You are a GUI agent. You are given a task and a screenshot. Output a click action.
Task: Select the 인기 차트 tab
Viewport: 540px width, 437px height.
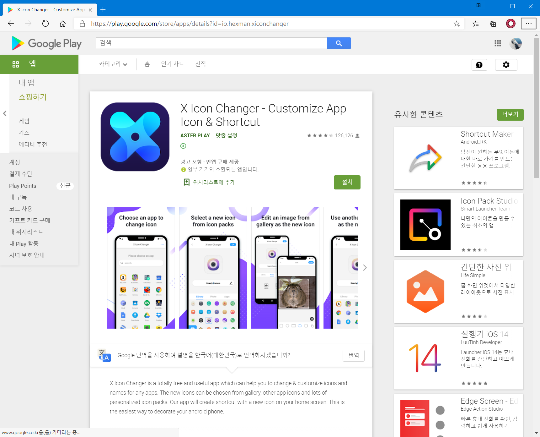coord(173,64)
